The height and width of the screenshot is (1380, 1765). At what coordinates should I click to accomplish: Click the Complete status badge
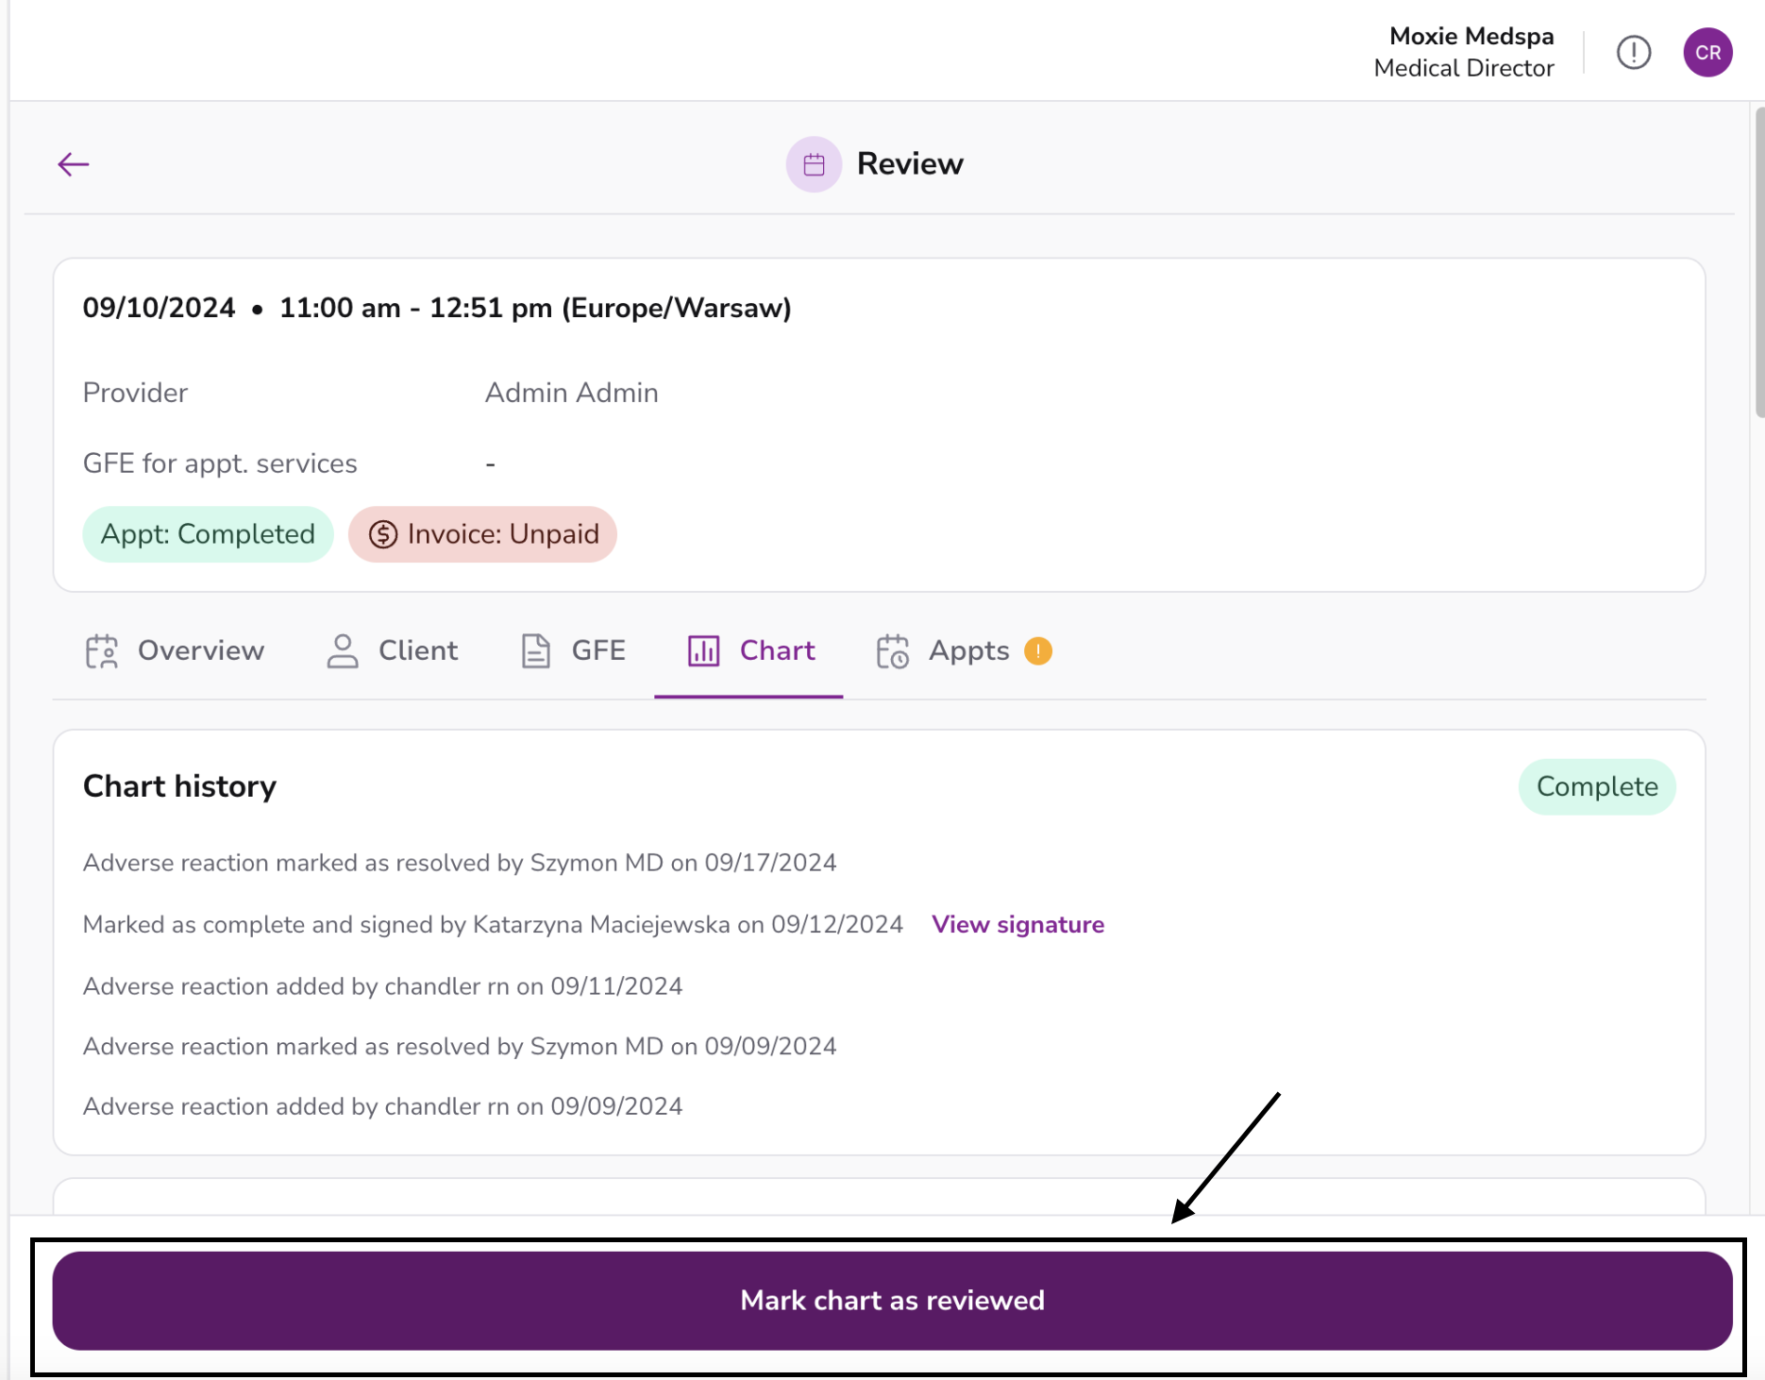[1597, 787]
